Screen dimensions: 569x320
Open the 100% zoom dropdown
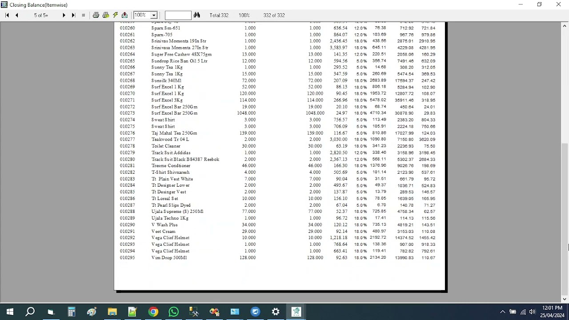point(154,15)
